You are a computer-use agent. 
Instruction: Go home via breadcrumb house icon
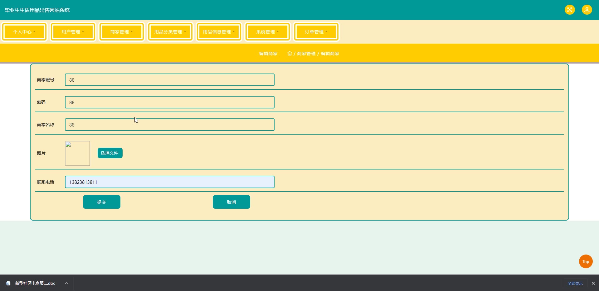(290, 53)
